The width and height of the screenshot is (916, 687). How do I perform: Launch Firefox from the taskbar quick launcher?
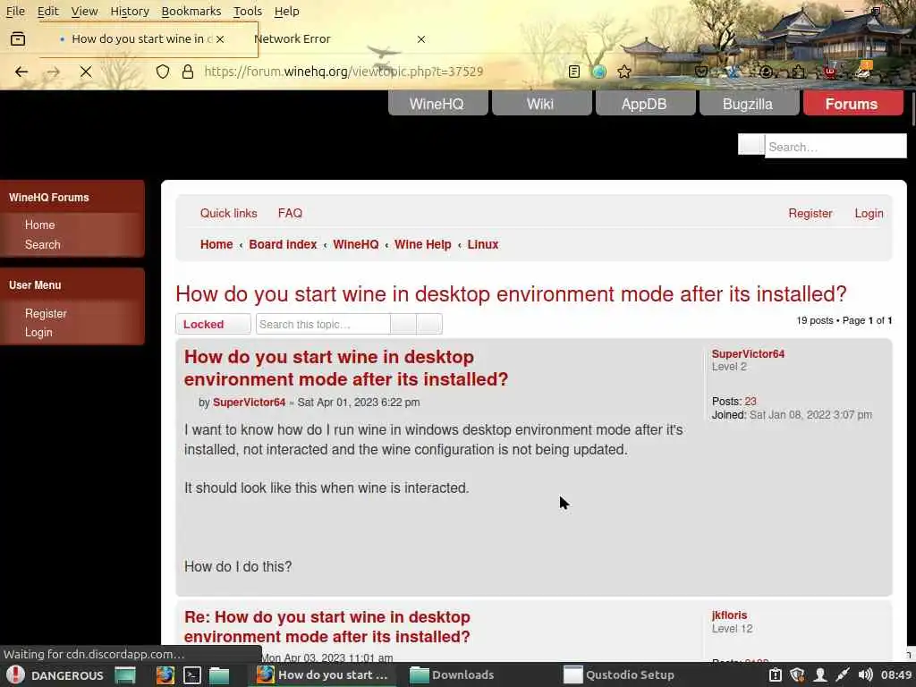coord(165,674)
